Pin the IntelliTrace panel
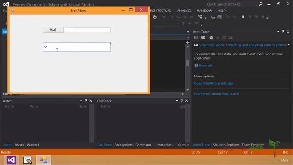The width and height of the screenshot is (293, 165). [x=283, y=32]
